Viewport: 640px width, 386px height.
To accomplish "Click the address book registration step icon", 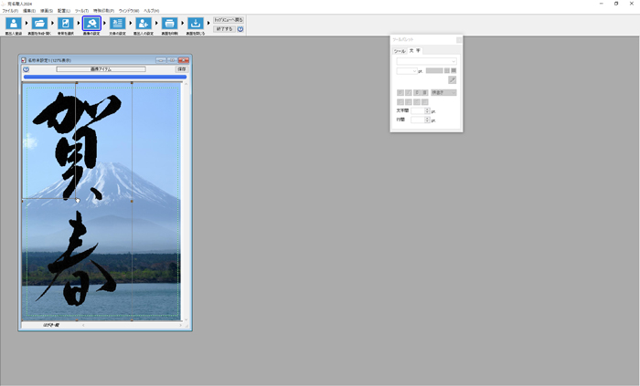I will 14,24.
